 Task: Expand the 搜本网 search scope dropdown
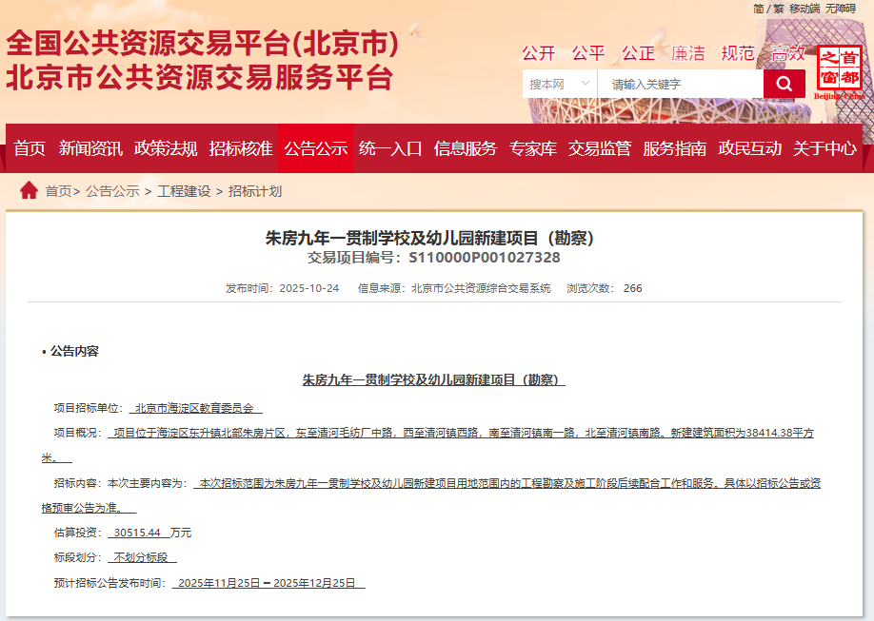pyautogui.click(x=559, y=85)
